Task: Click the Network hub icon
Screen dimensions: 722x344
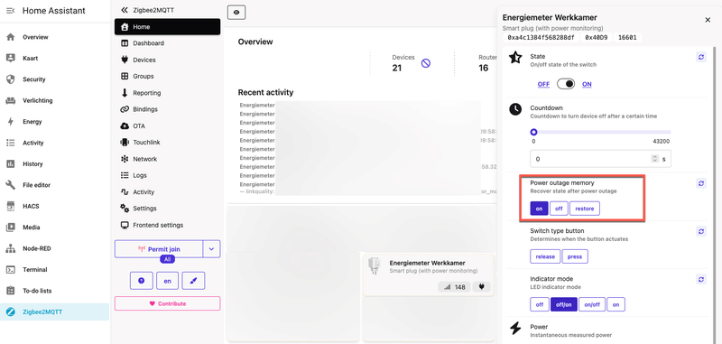Action: [x=125, y=159]
